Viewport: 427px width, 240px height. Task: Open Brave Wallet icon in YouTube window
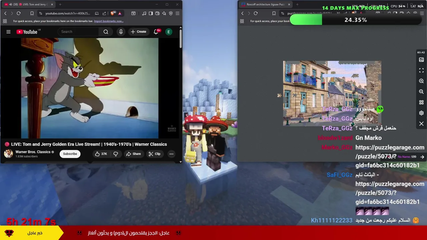coord(157,13)
